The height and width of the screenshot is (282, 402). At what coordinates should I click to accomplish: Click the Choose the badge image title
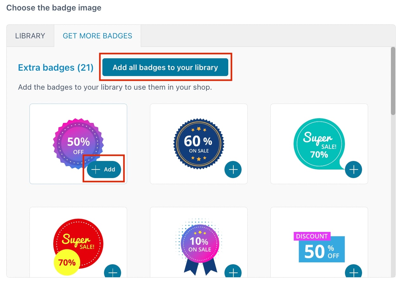click(x=54, y=8)
